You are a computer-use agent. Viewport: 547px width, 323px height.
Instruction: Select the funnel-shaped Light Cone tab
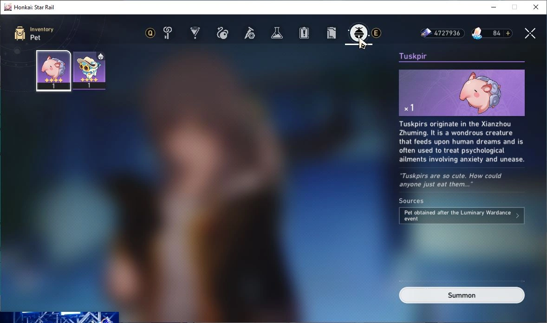click(195, 33)
